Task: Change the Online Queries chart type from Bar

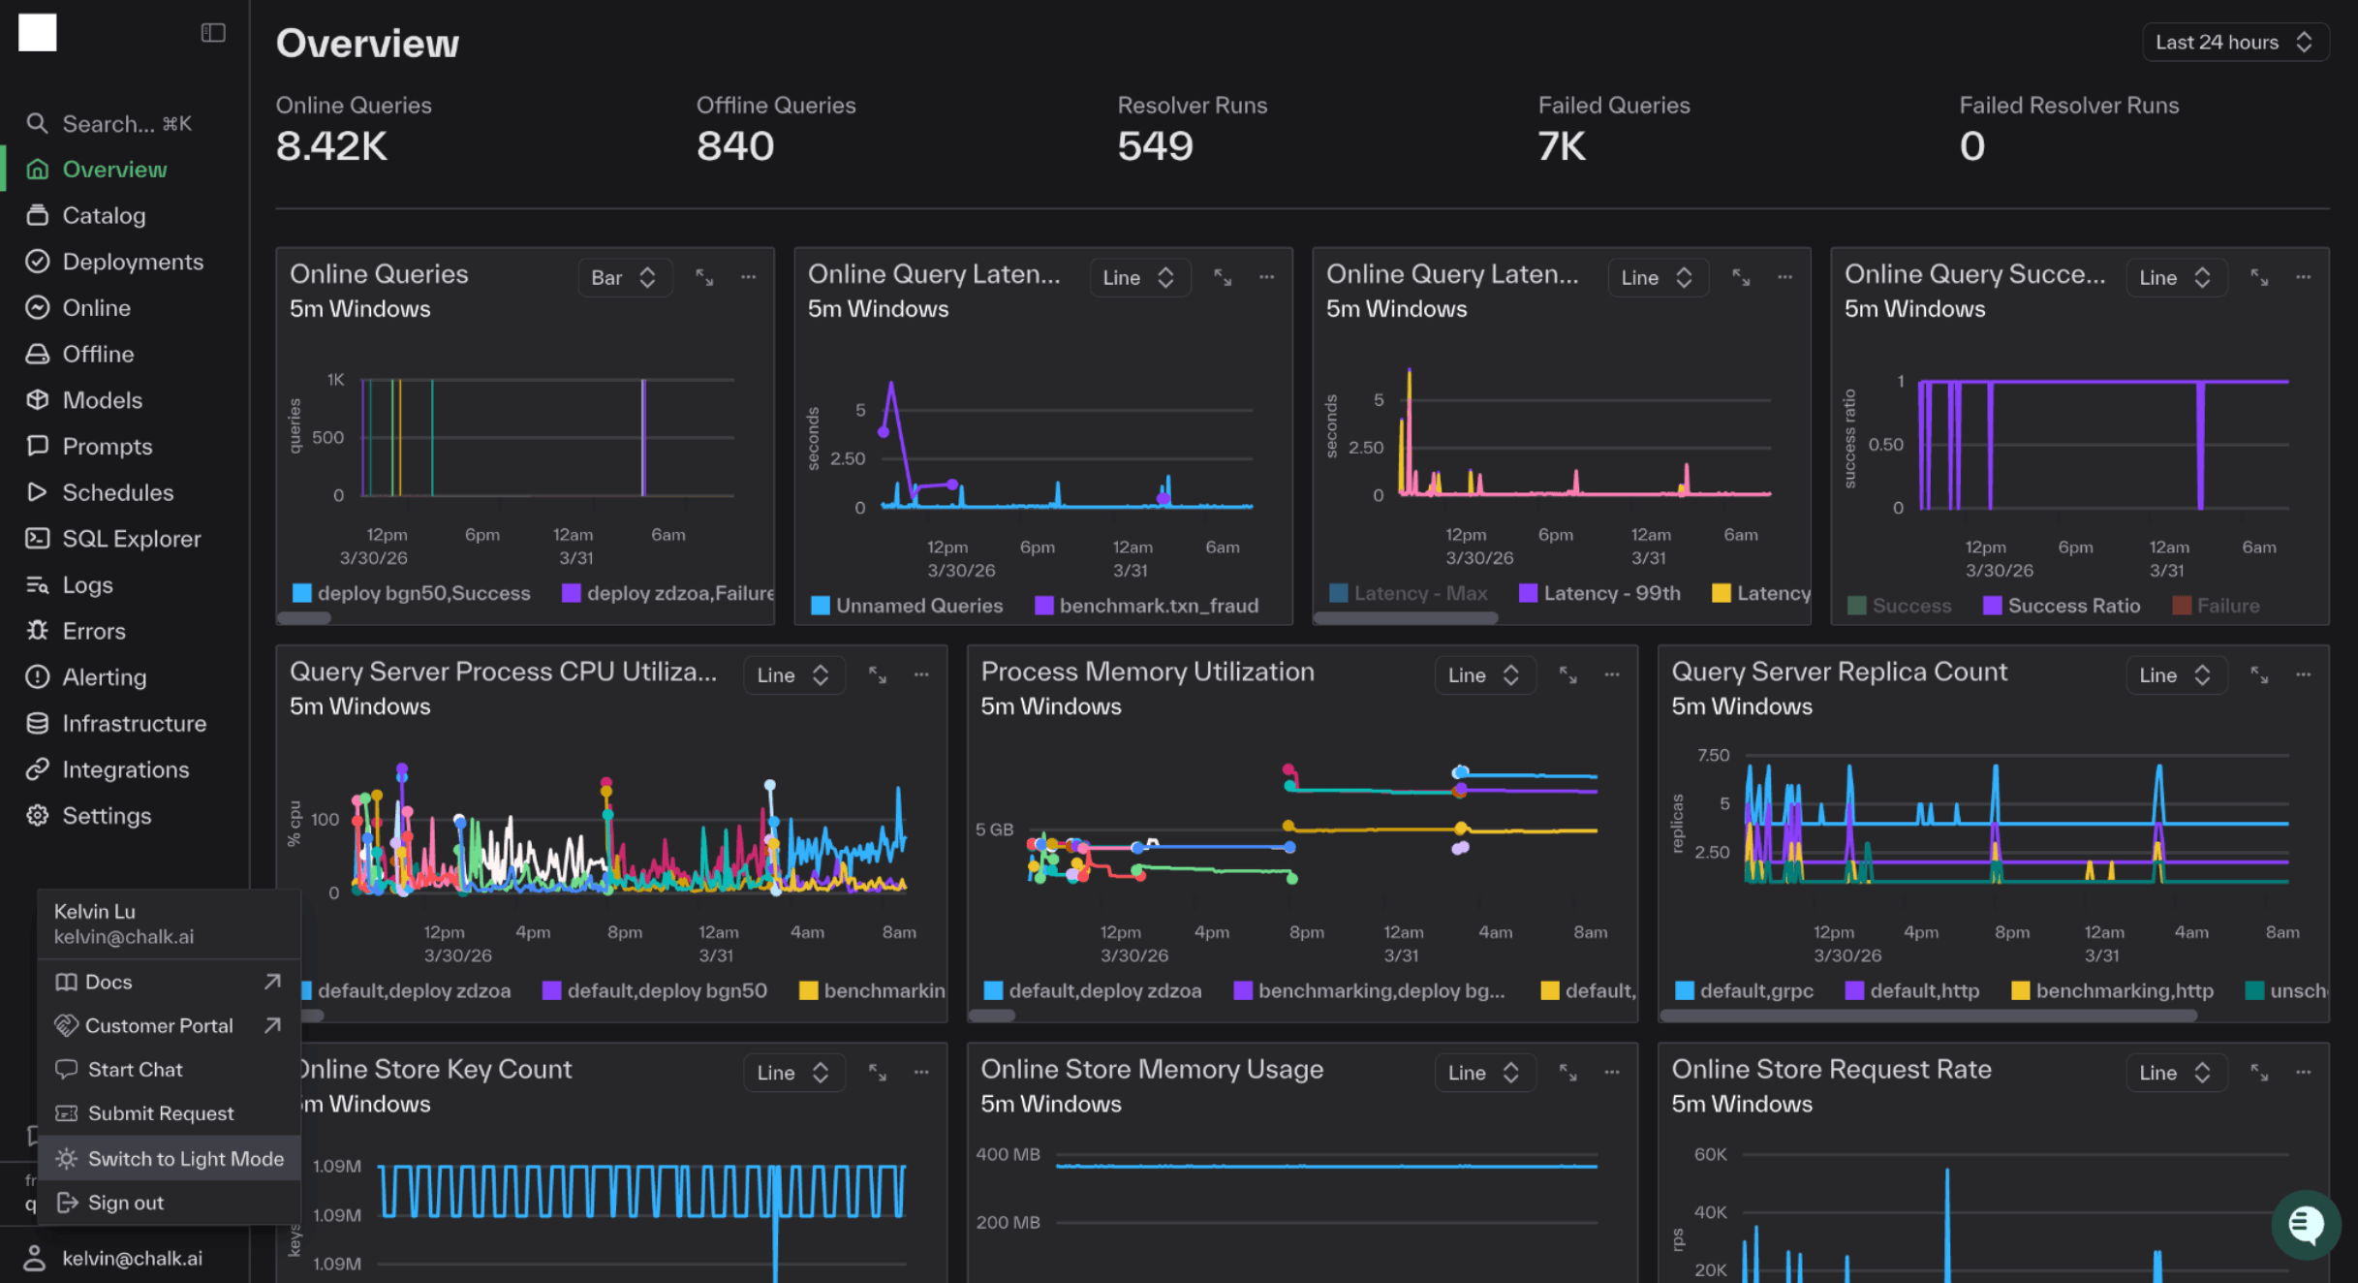Action: pos(625,277)
